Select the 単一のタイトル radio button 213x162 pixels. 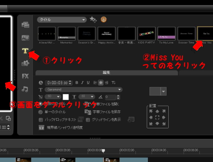[x=40, y=112]
